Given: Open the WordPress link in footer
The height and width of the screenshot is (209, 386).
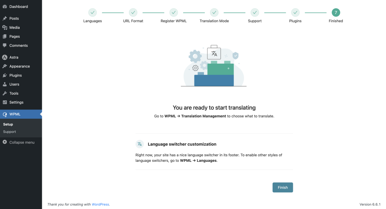Looking at the screenshot, I should click(100, 204).
